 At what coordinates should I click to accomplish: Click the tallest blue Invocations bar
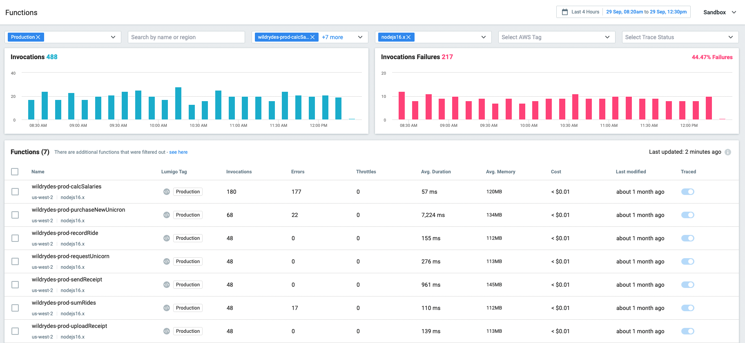(x=178, y=103)
